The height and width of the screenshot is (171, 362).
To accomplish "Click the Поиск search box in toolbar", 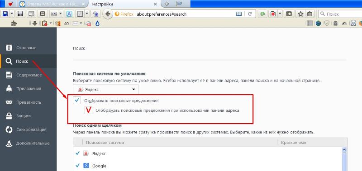I will 340,14.
